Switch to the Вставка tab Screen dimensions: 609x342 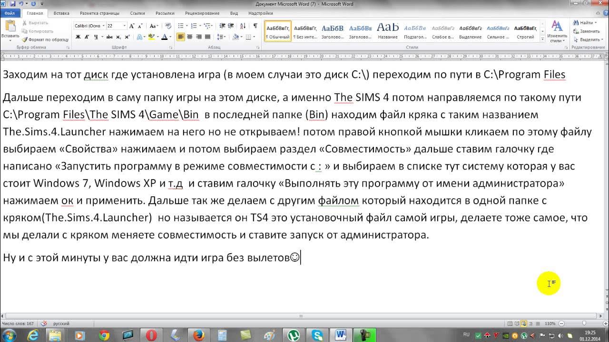[61, 13]
